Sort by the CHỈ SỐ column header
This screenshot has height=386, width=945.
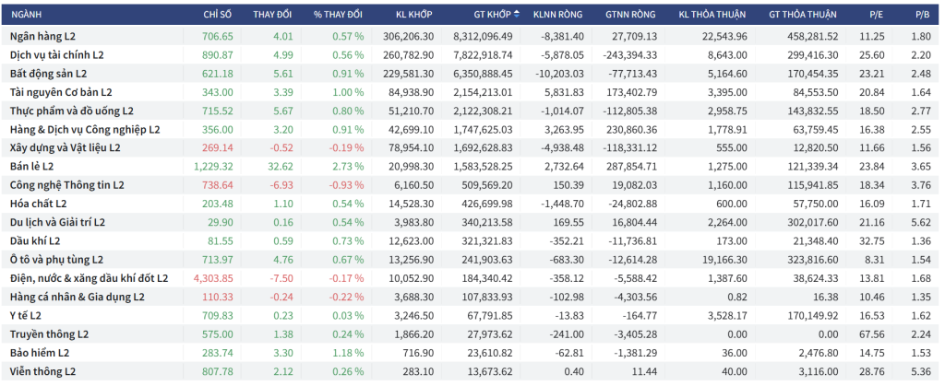pos(219,14)
